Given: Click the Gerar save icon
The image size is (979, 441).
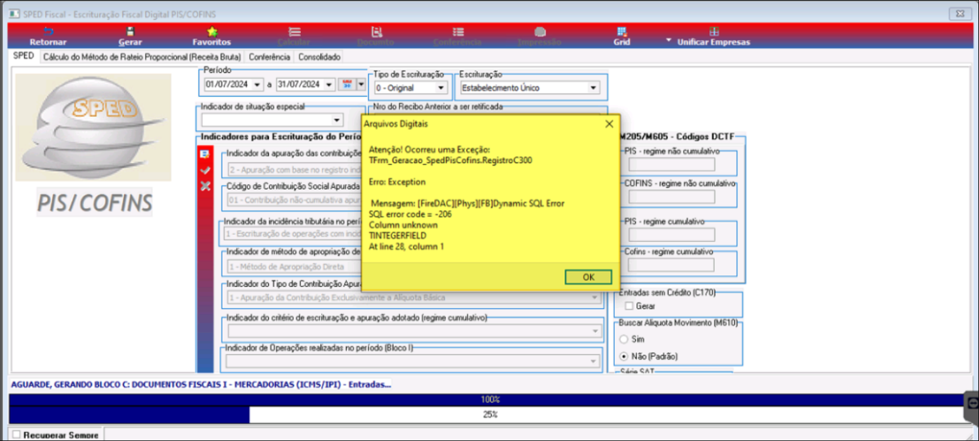Looking at the screenshot, I should tap(130, 32).
